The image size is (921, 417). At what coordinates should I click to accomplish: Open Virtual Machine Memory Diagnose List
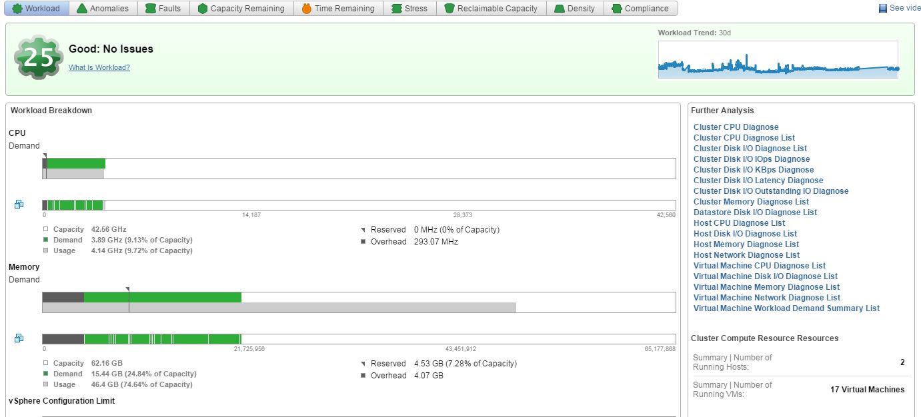coord(766,287)
